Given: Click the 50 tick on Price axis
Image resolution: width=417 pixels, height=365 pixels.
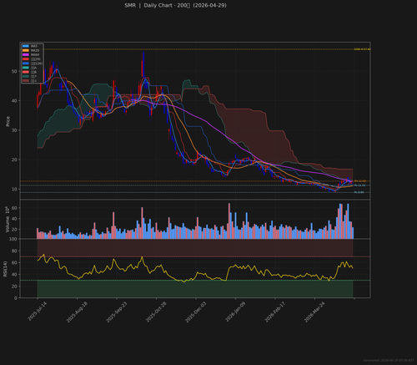Looking at the screenshot, I should [14, 71].
